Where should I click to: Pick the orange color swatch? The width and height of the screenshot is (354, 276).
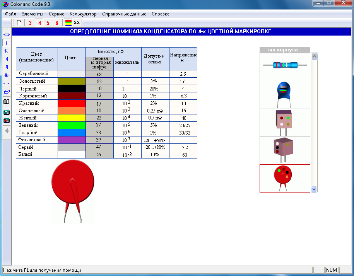click(72, 111)
